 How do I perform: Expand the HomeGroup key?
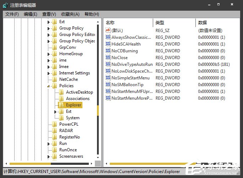[x=49, y=54]
